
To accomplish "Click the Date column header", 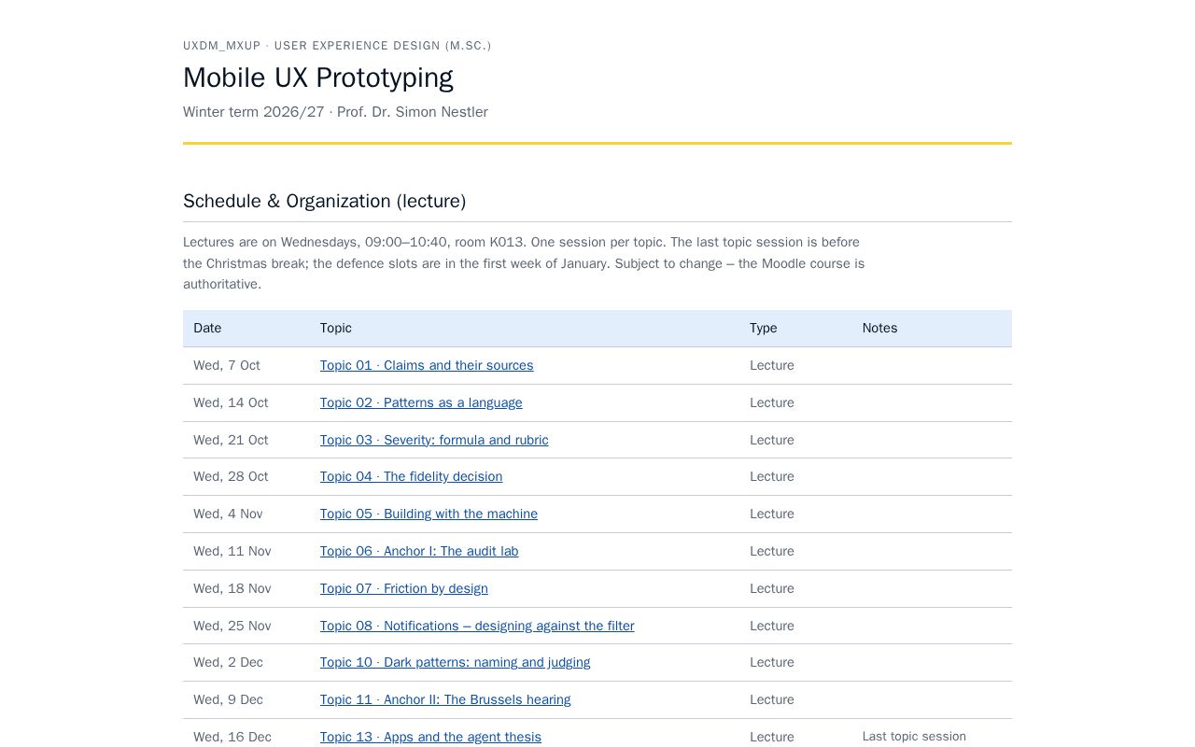I will 246,328.
